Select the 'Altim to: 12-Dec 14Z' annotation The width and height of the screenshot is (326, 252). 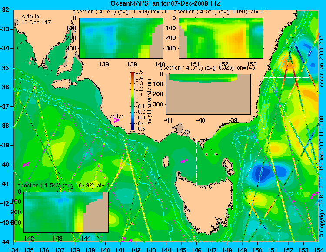[36, 19]
